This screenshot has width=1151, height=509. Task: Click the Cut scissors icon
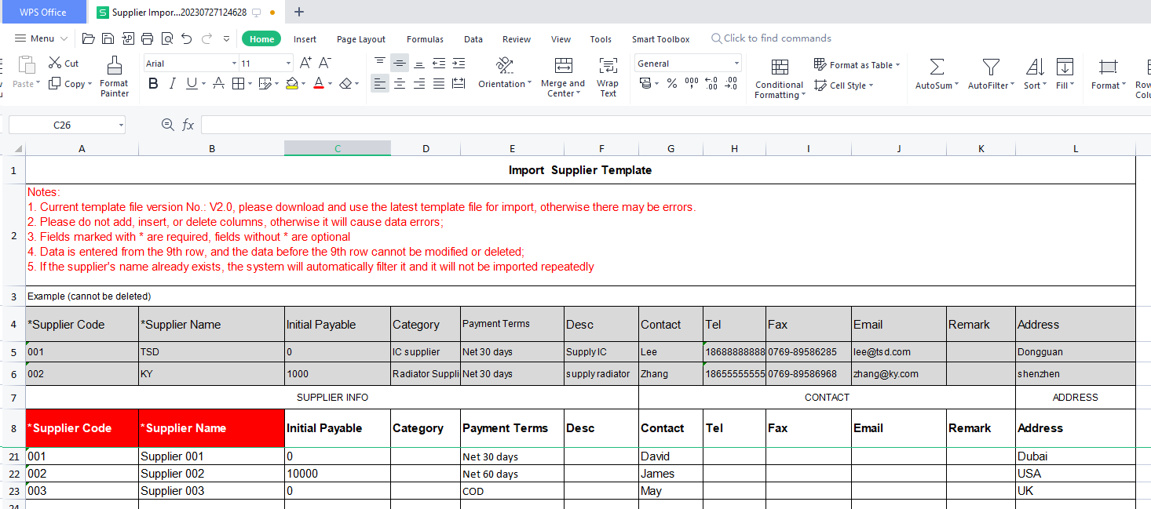55,63
